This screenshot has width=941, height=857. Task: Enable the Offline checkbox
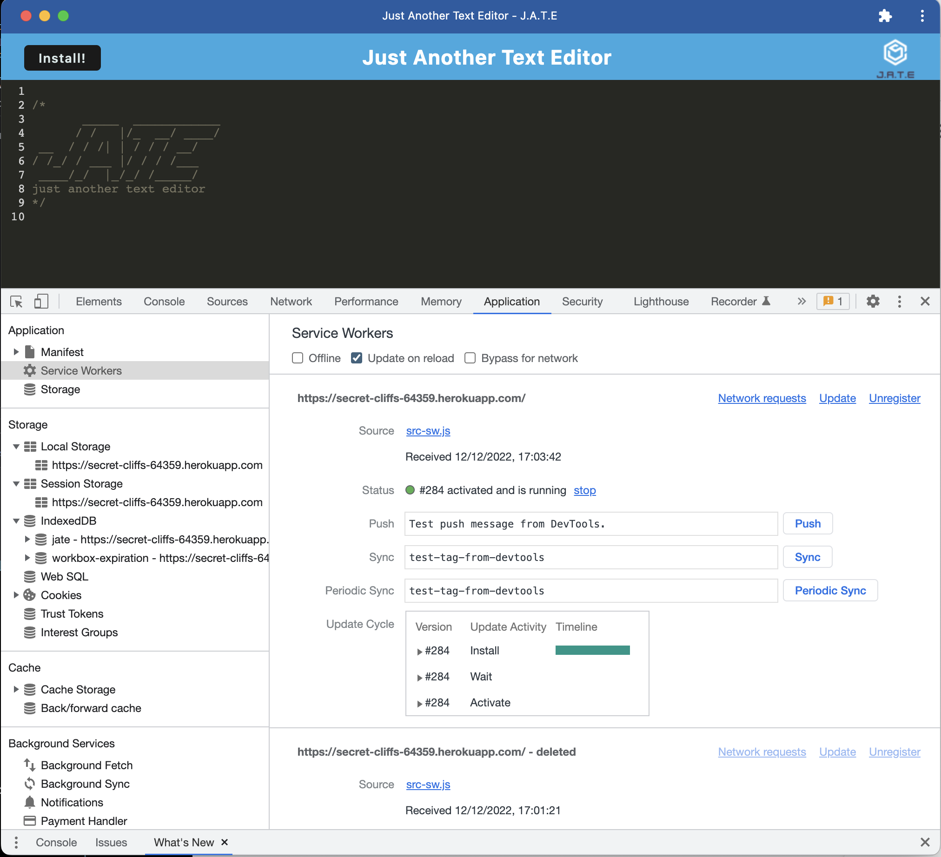(x=298, y=358)
